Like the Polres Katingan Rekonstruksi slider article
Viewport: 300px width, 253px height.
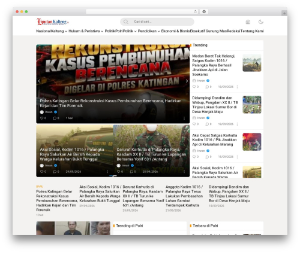point(41,118)
